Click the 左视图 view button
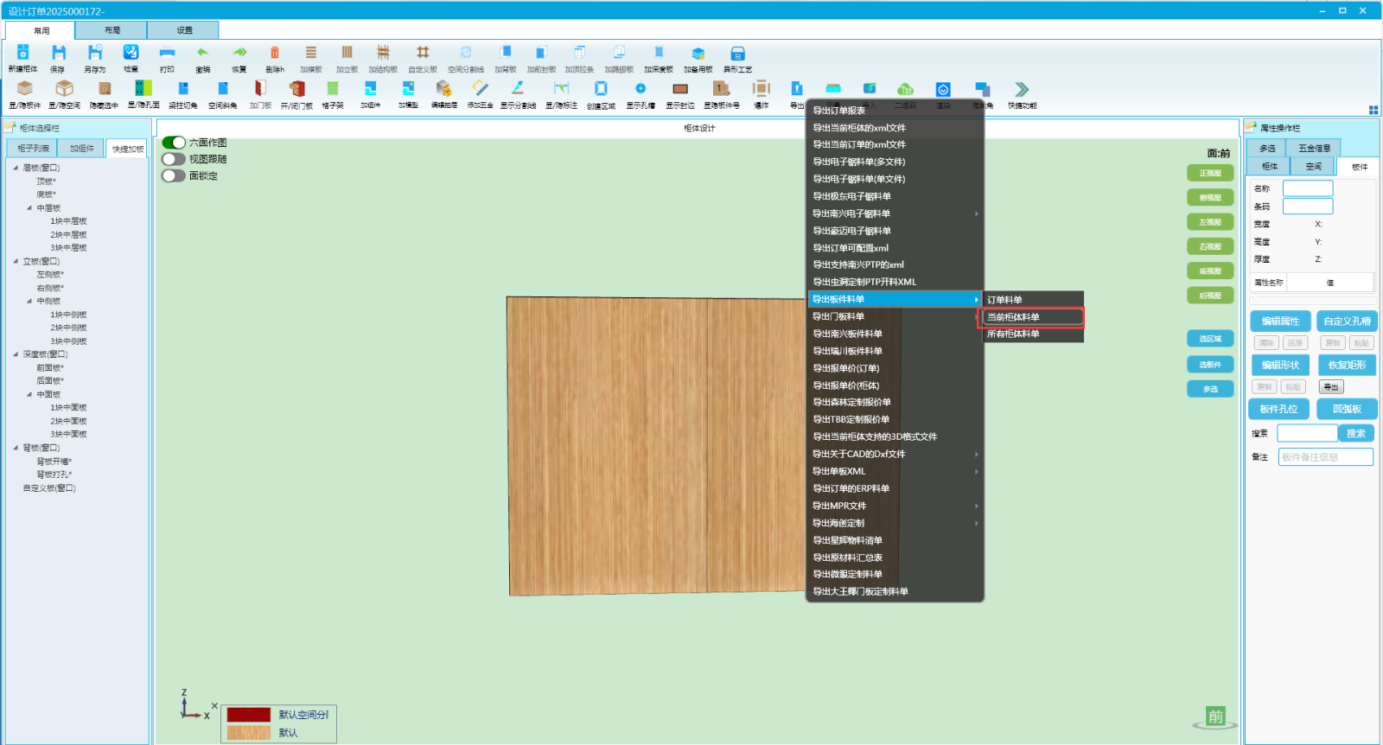 coord(1210,222)
